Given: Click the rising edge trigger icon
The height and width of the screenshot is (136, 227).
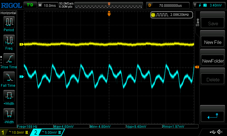Looking at the screenshot, I should 200,5.
